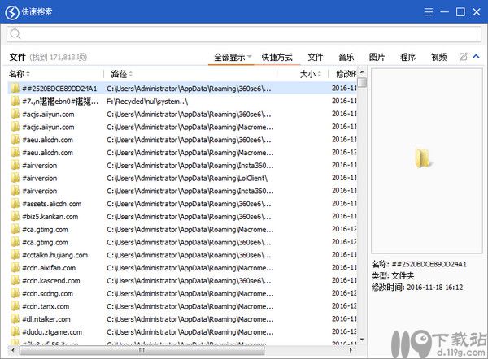488x359 pixels.
Task: Select #assets.alicdn.com folder
Action: coord(52,204)
